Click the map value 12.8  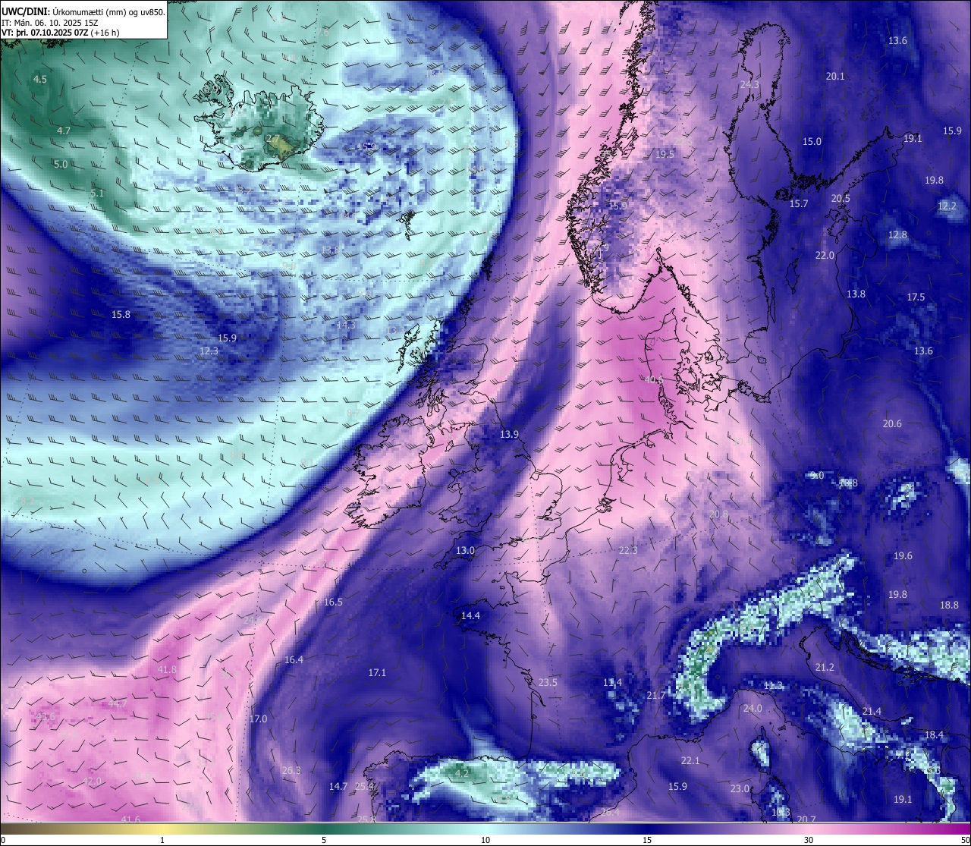tap(898, 235)
